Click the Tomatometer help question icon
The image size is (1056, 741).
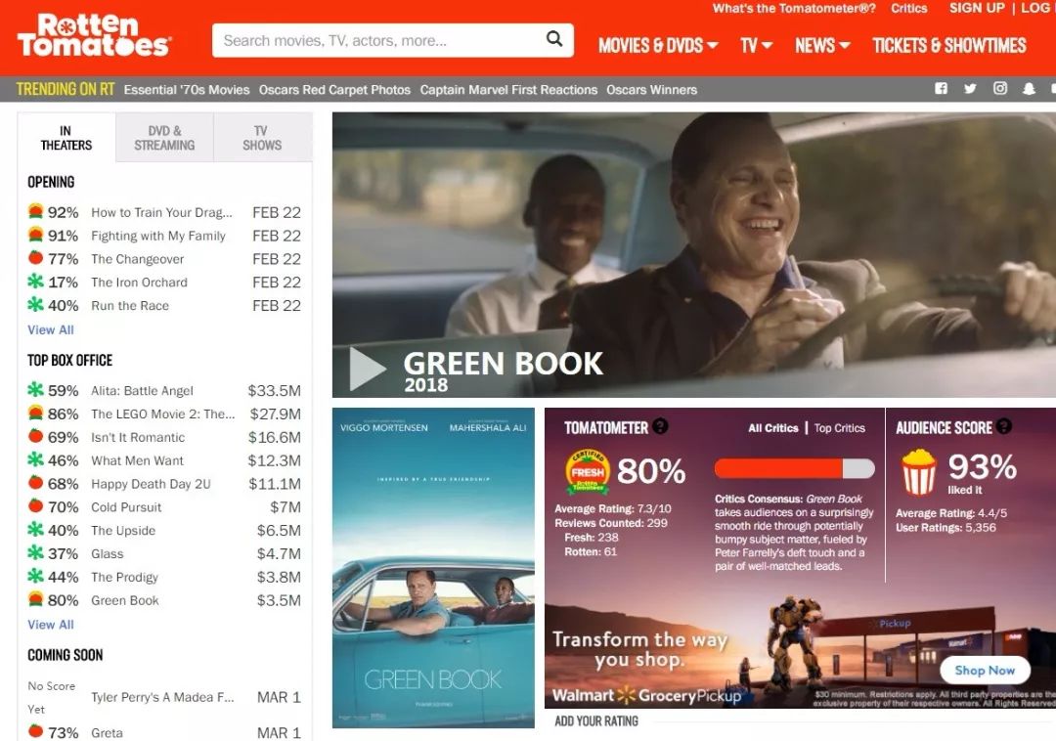[661, 426]
